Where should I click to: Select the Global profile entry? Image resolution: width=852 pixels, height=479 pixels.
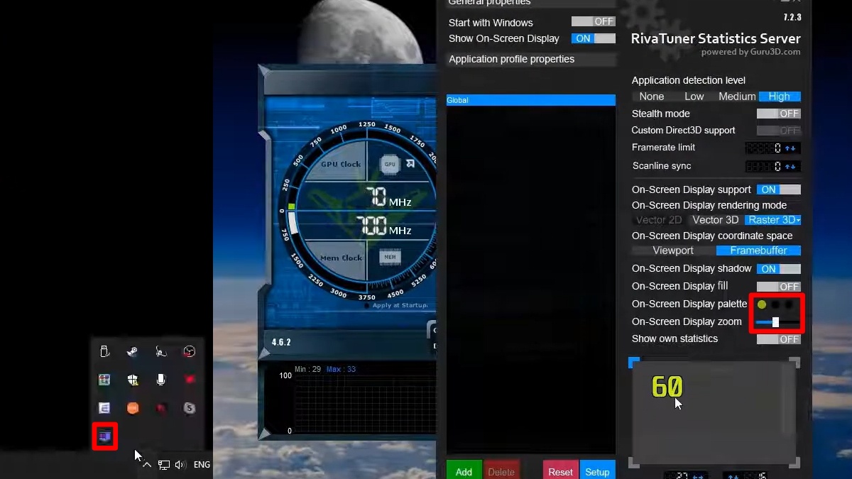click(x=531, y=100)
